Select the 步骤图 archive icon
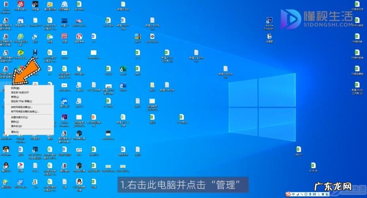The image size is (367, 198). click(269, 36)
